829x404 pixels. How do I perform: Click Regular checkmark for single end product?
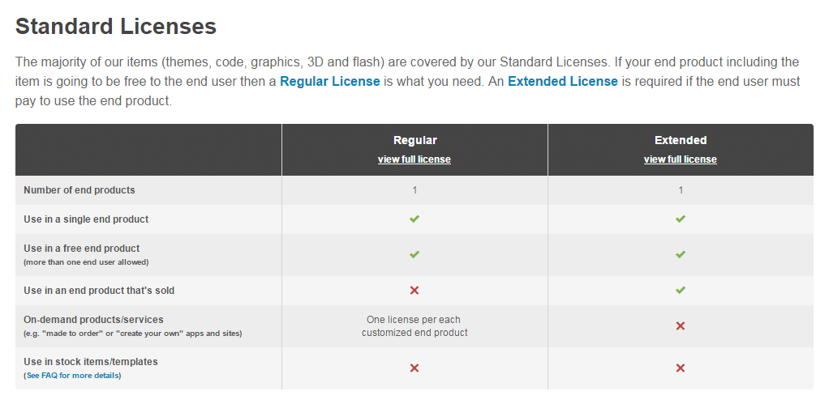[x=414, y=219]
